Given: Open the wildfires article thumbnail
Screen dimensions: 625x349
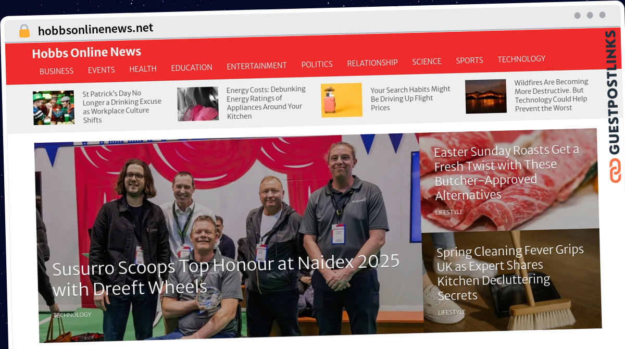Looking at the screenshot, I should (x=486, y=96).
